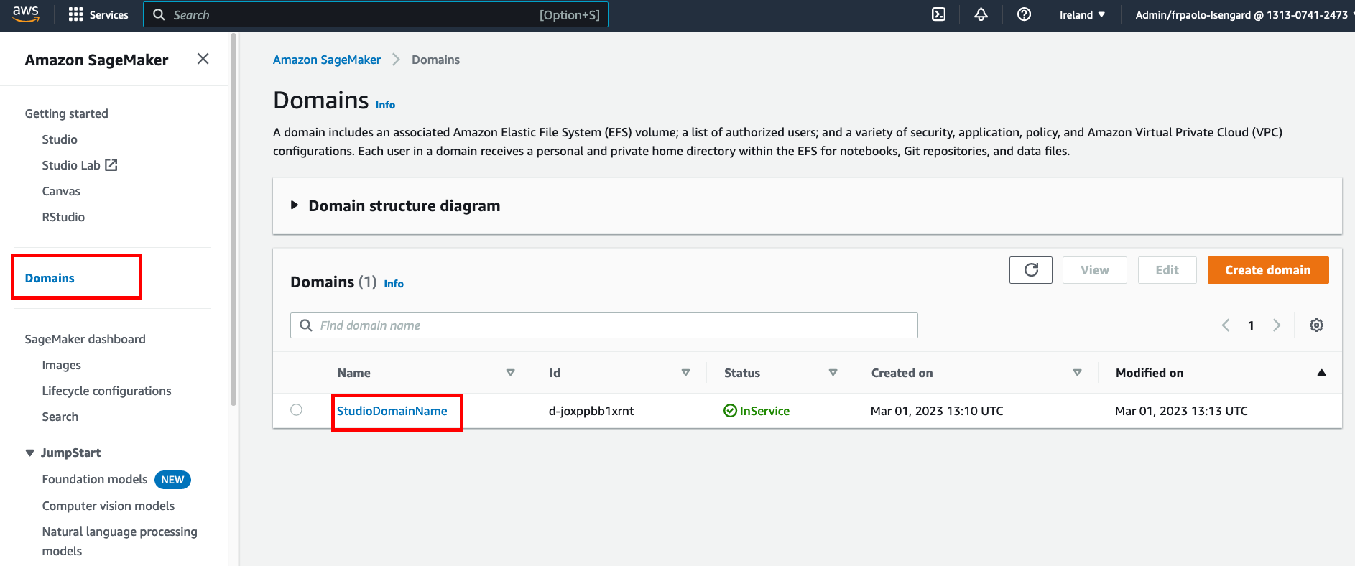Click the InService status check icon

730,411
